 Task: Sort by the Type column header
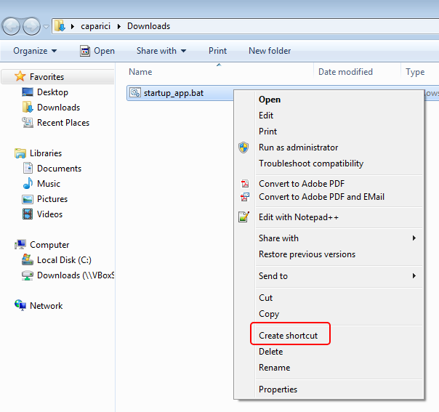(x=415, y=72)
